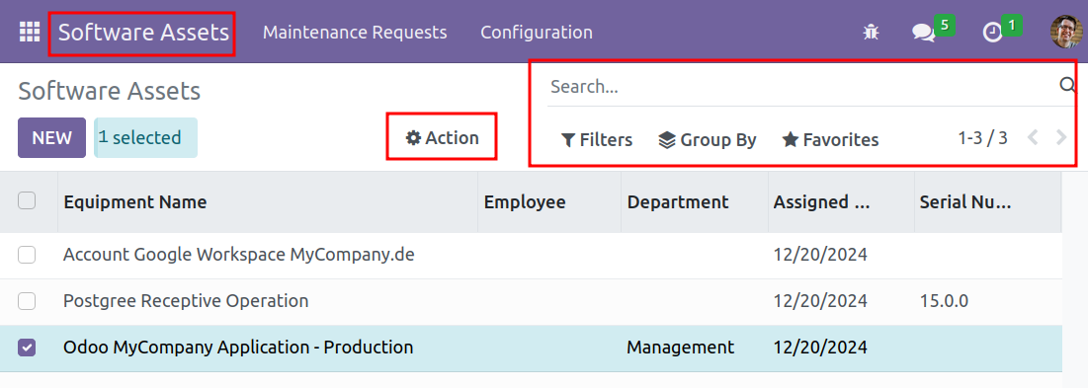Open the Maintenance Requests menu

pyautogui.click(x=355, y=33)
